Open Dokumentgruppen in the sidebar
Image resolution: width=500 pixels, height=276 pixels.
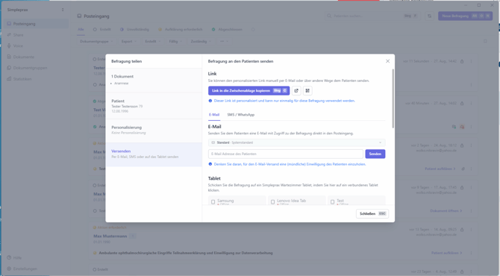tap(36, 68)
